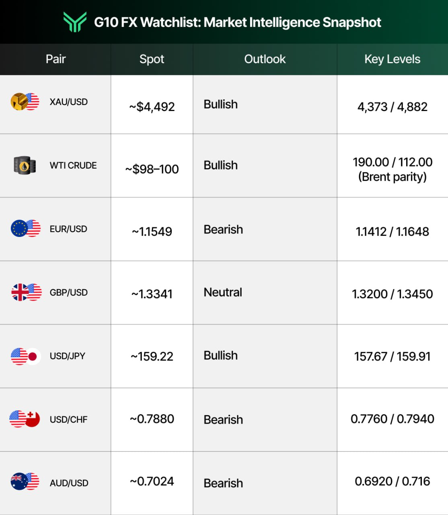Click the green Y logo in header
The width and height of the screenshot is (448, 515).
(x=75, y=22)
